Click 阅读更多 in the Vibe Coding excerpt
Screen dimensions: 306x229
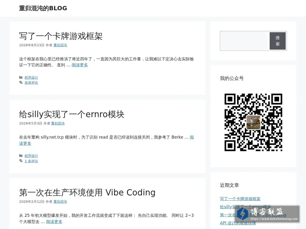click(54, 222)
